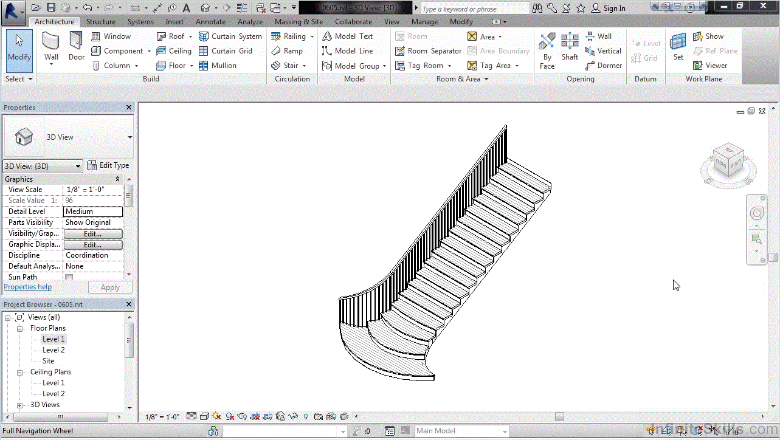Viewport: 780px width, 440px height.
Task: Choose the Dormer opening tool
Action: coord(603,66)
